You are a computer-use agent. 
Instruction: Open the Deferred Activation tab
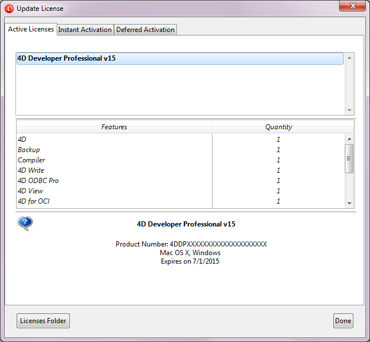pos(145,30)
